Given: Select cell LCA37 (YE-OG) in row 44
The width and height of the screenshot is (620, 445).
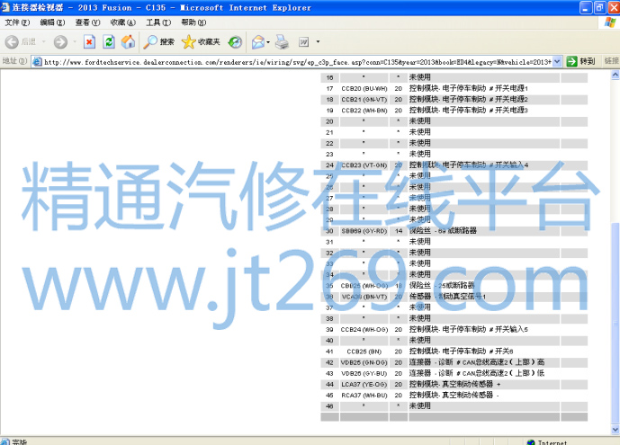Looking at the screenshot, I should pyautogui.click(x=364, y=384).
